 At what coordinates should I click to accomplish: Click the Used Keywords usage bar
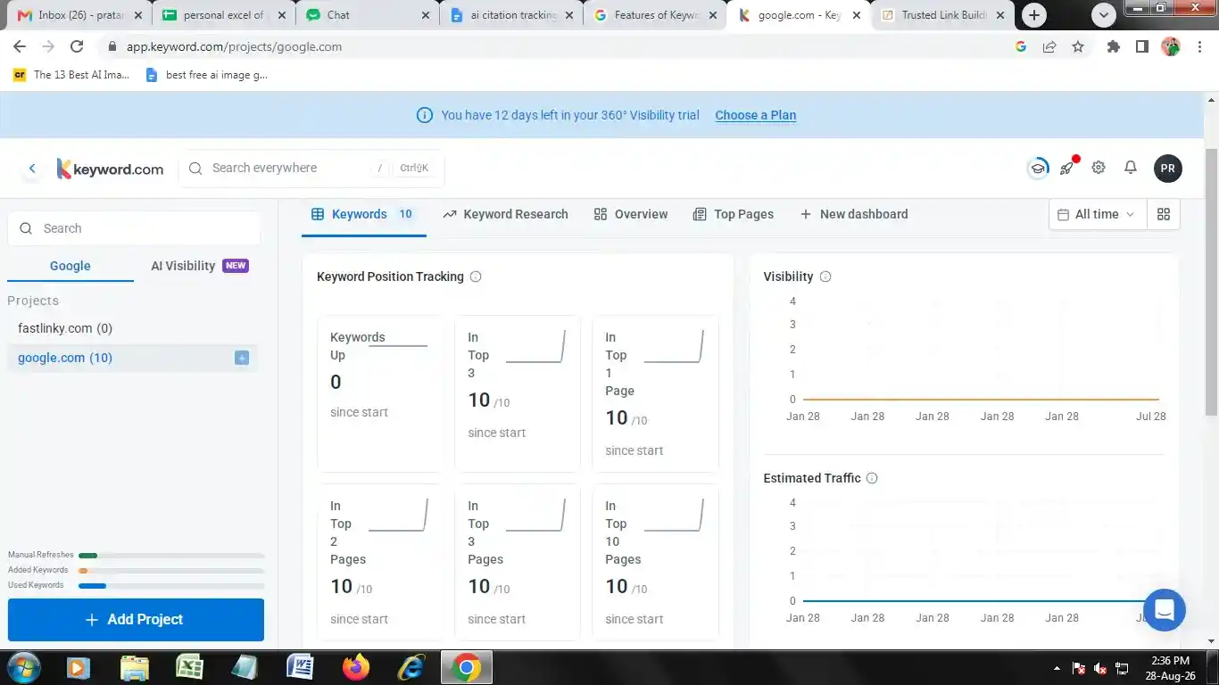(x=171, y=586)
